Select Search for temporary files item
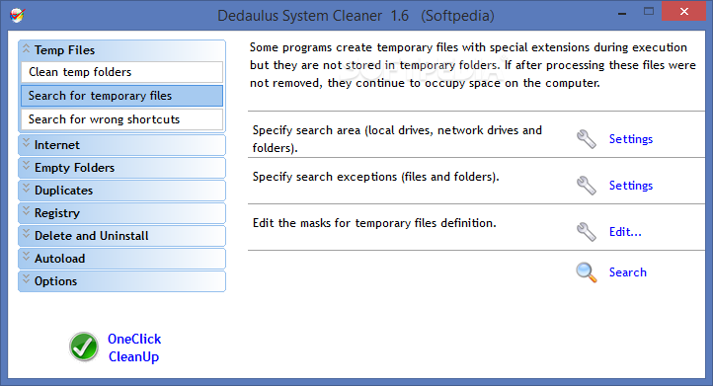Image resolution: width=713 pixels, height=386 pixels. (x=121, y=96)
